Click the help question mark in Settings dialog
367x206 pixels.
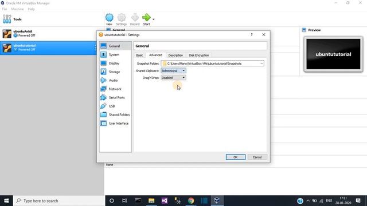pyautogui.click(x=252, y=34)
